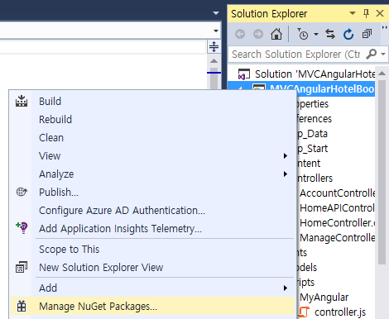Select the References tree item
389x319 pixels.
pos(315,119)
